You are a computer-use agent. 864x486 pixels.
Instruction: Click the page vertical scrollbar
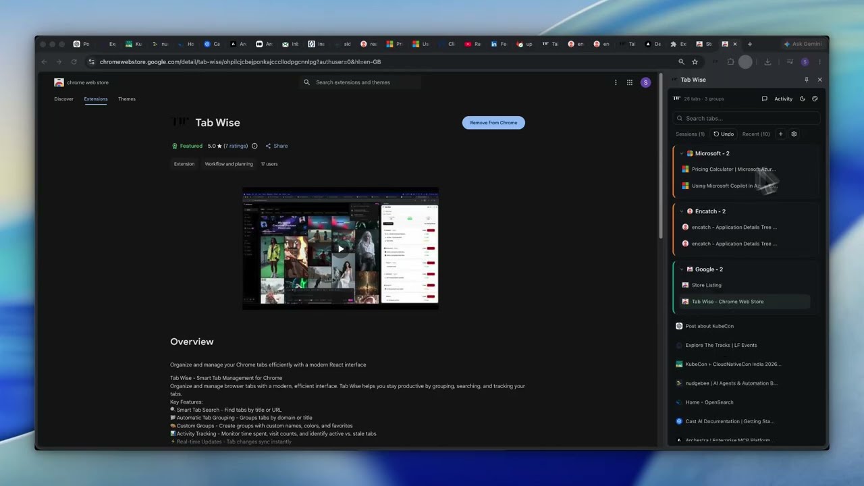(x=661, y=155)
